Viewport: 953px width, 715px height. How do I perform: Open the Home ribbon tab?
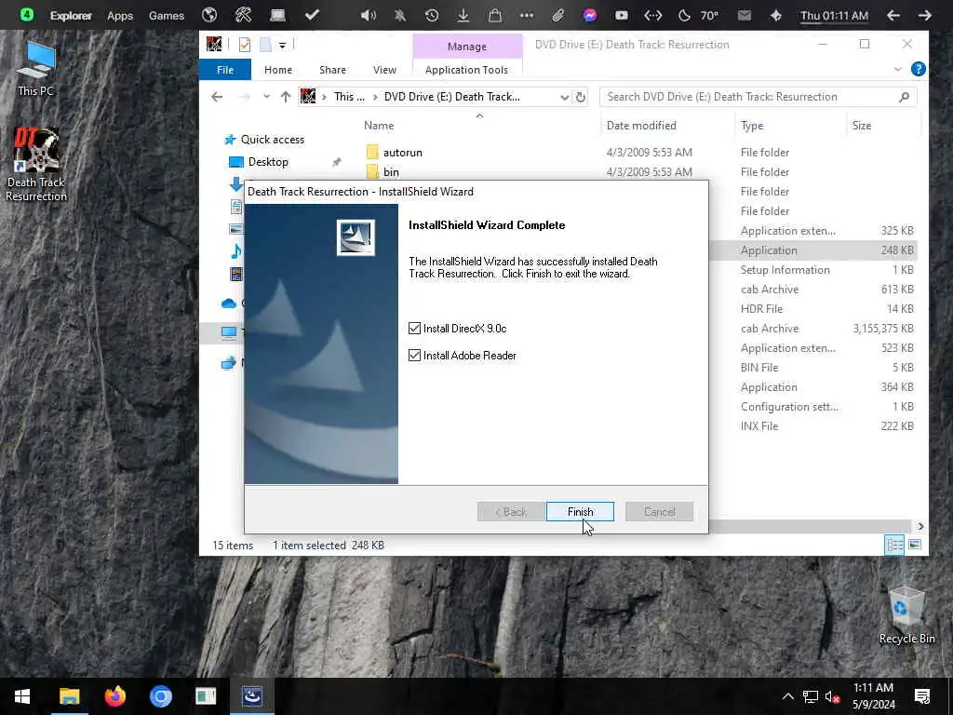tap(277, 70)
